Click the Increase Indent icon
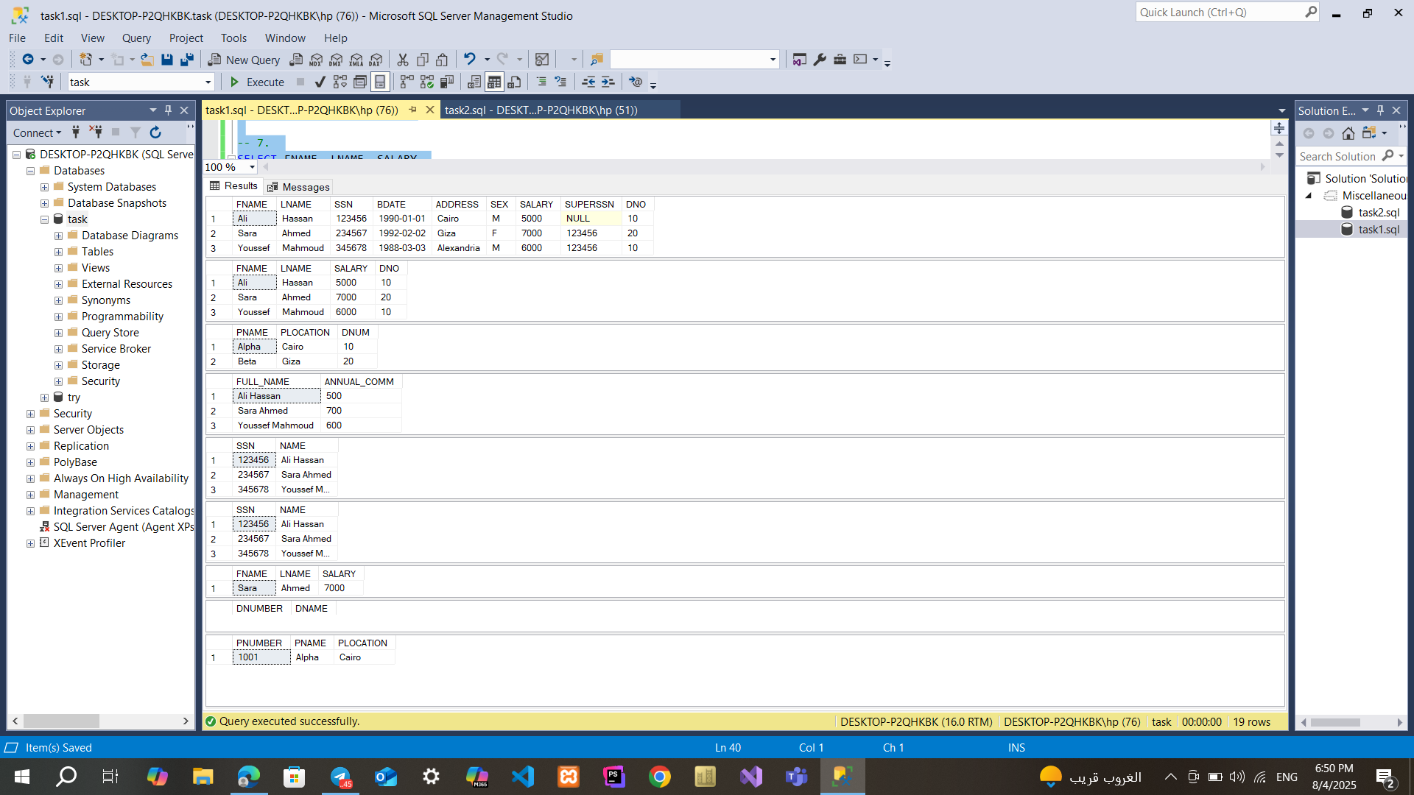Viewport: 1414px width, 795px height. pyautogui.click(x=608, y=82)
